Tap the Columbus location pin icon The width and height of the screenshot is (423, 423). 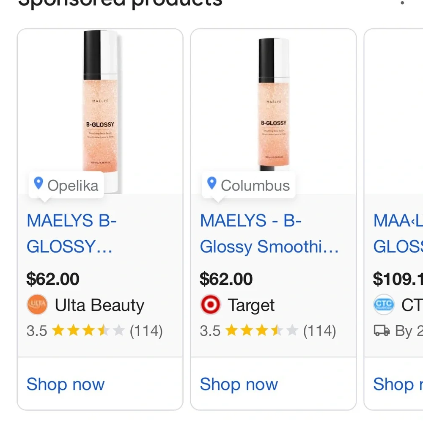pos(212,184)
